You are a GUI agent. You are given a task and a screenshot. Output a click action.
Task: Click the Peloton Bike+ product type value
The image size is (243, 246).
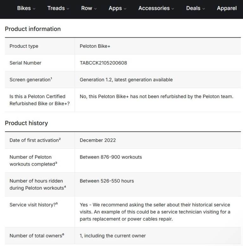point(95,46)
